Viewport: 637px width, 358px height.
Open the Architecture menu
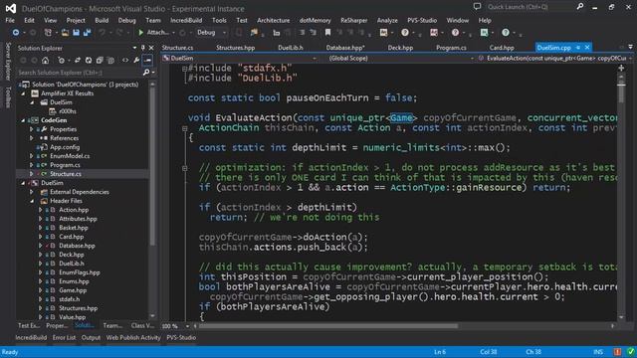coord(274,20)
